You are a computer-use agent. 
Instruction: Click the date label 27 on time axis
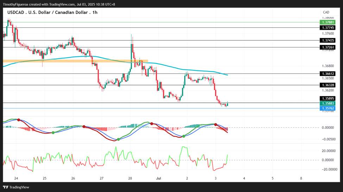coord(102,178)
